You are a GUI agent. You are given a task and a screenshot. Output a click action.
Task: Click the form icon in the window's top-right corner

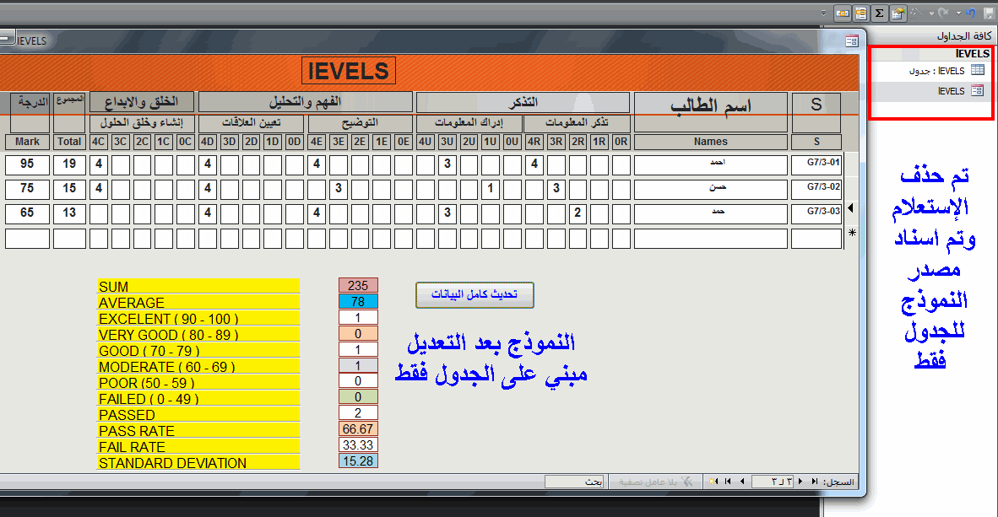pyautogui.click(x=852, y=41)
